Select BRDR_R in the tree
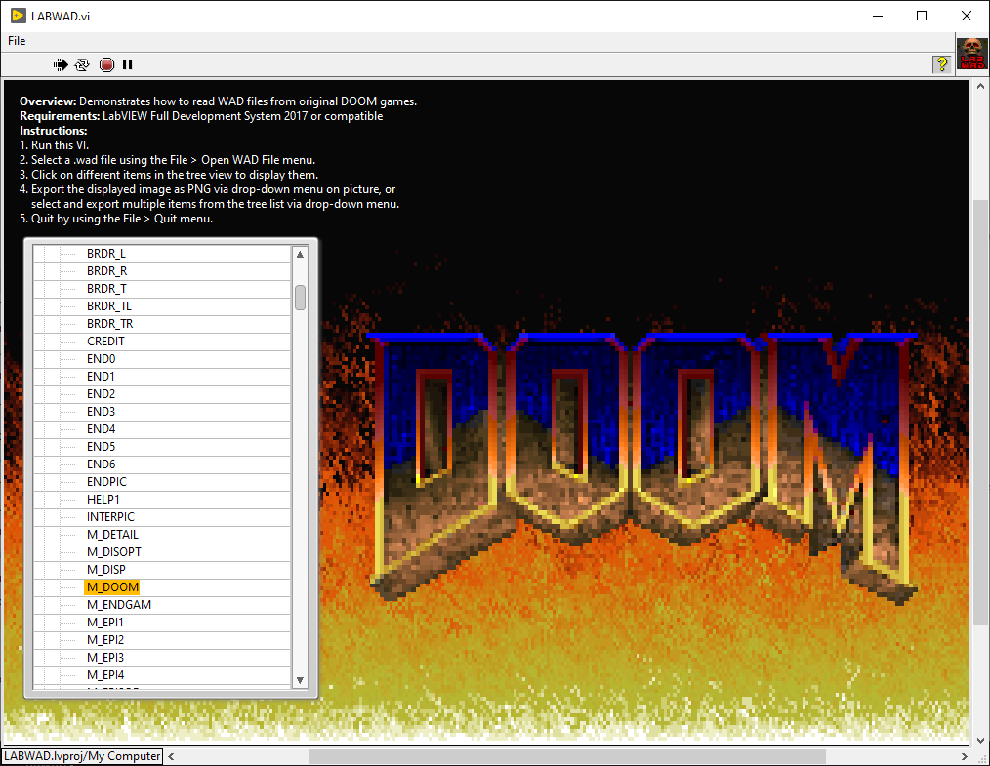 (106, 271)
